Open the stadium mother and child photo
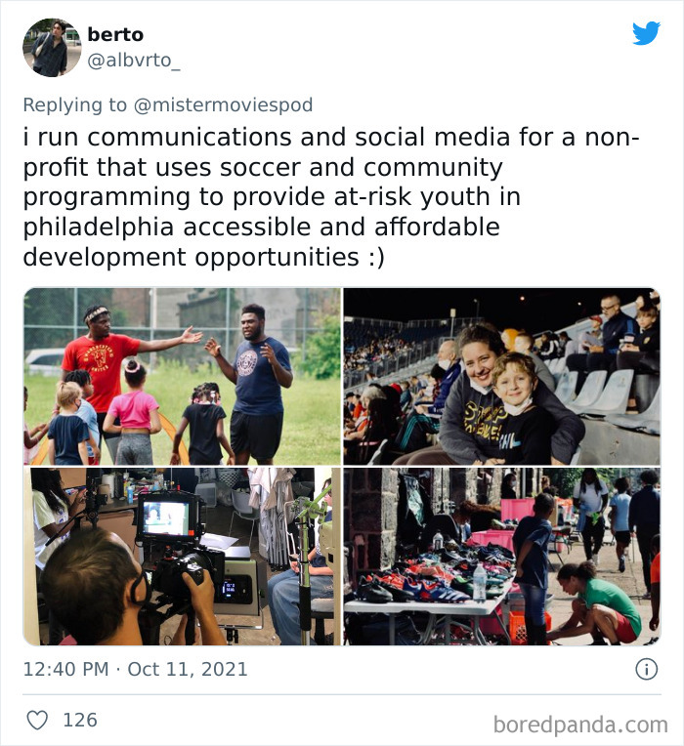Image resolution: width=684 pixels, height=746 pixels. pyautogui.click(x=501, y=376)
